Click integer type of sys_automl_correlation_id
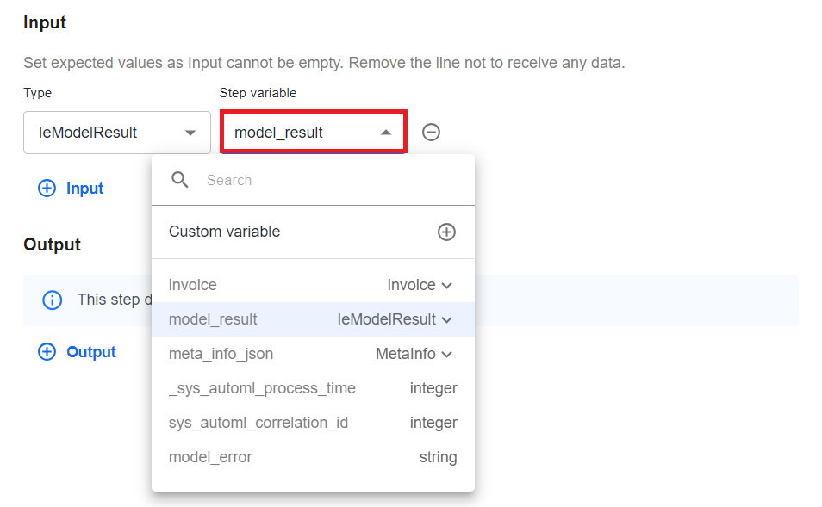Screen dimensions: 822x507 (x=433, y=423)
